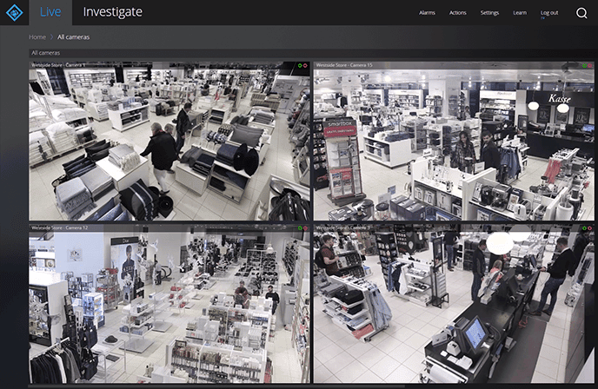Click green status indicator on Camera 15
The width and height of the screenshot is (598, 389).
(585, 66)
